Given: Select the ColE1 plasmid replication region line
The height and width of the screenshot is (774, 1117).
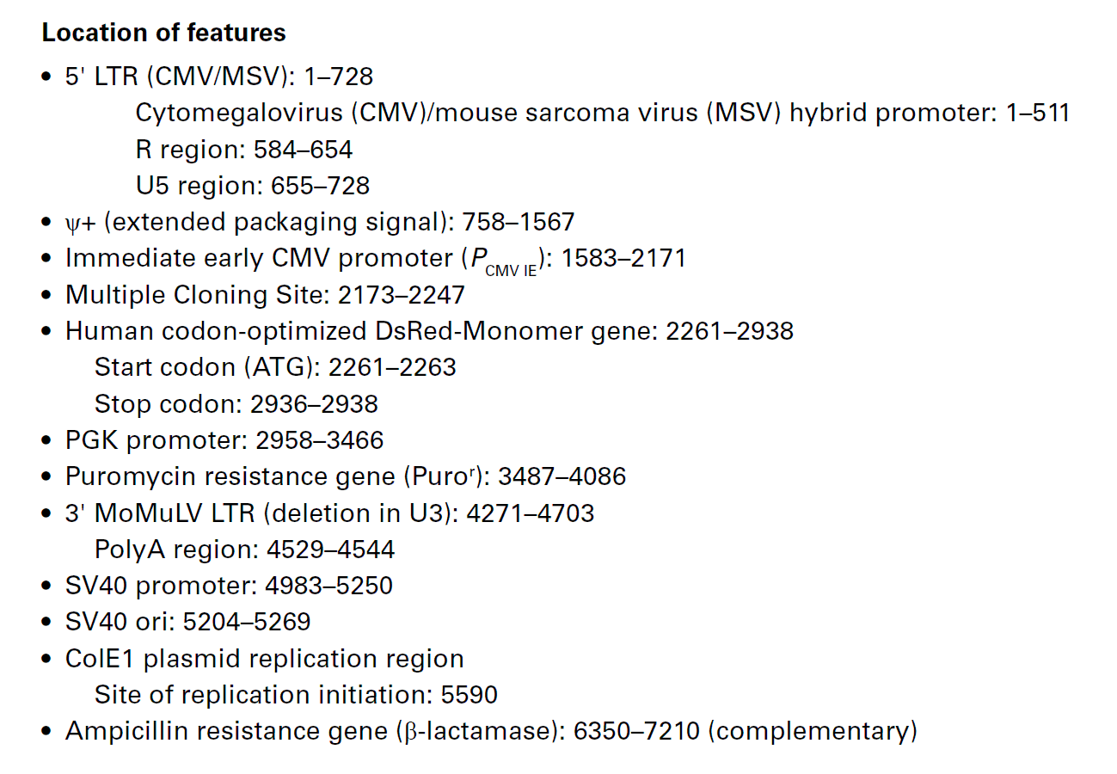Looking at the screenshot, I should (x=265, y=659).
